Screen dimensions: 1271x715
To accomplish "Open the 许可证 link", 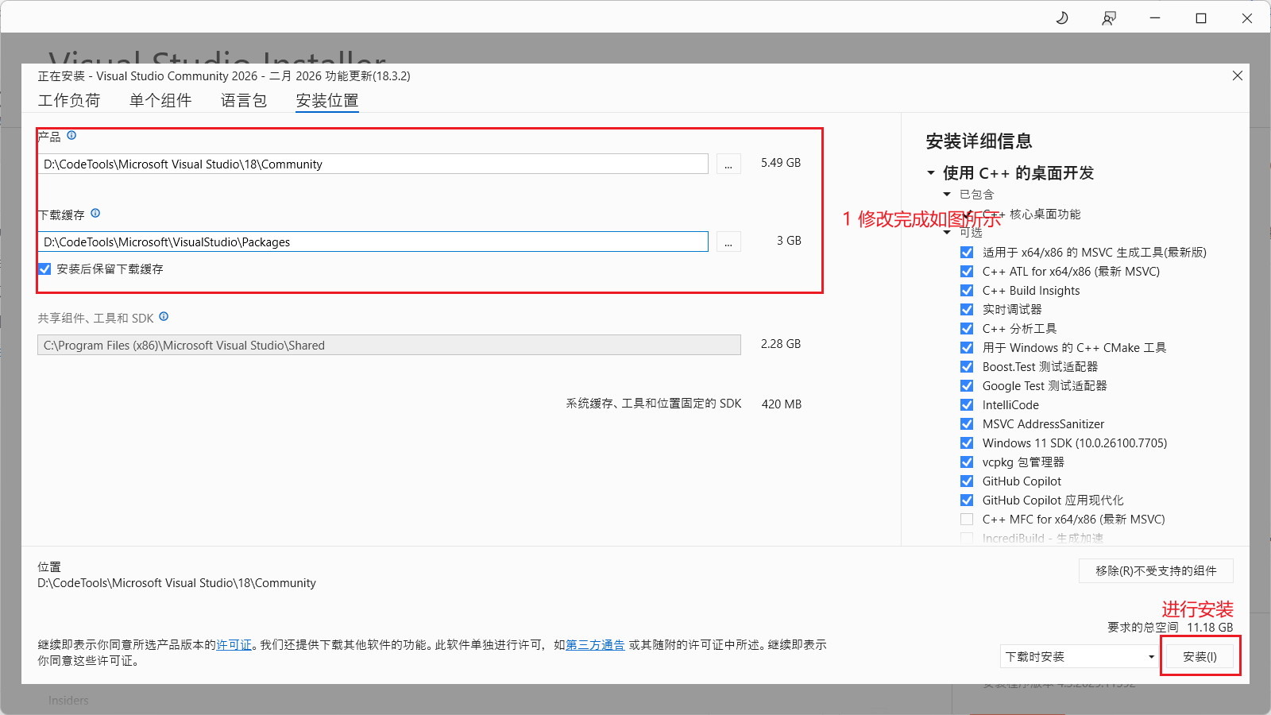I will (x=234, y=645).
